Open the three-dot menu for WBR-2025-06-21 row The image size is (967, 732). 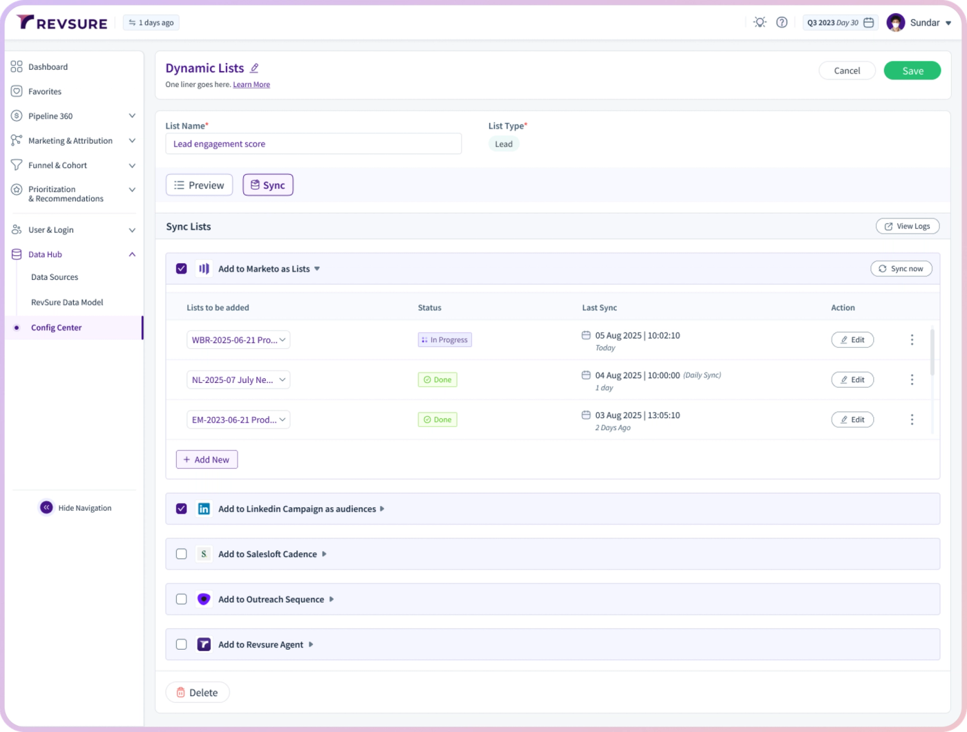(912, 340)
